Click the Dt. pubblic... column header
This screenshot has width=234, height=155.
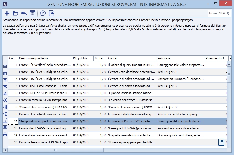(83, 58)
